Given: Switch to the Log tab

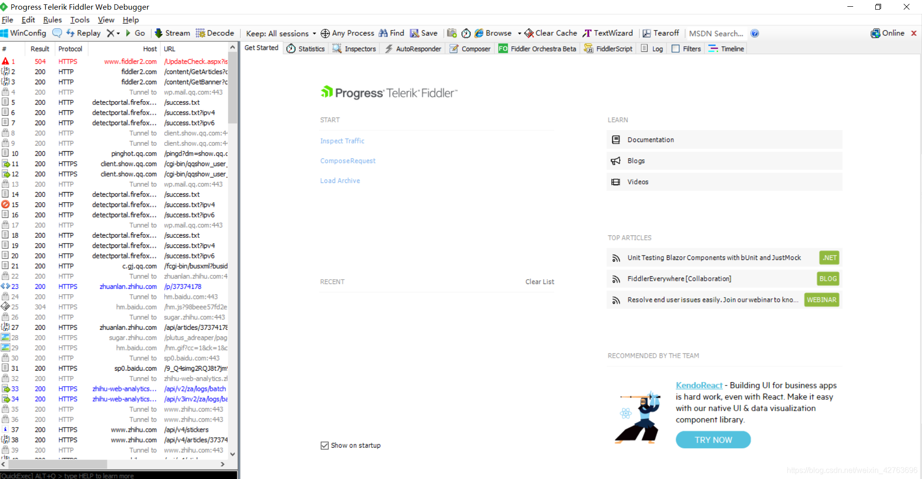Looking at the screenshot, I should [x=652, y=49].
